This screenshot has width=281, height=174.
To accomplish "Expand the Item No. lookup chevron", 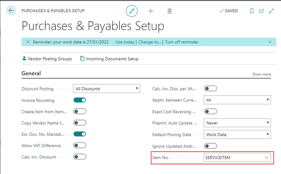I will [266, 157].
